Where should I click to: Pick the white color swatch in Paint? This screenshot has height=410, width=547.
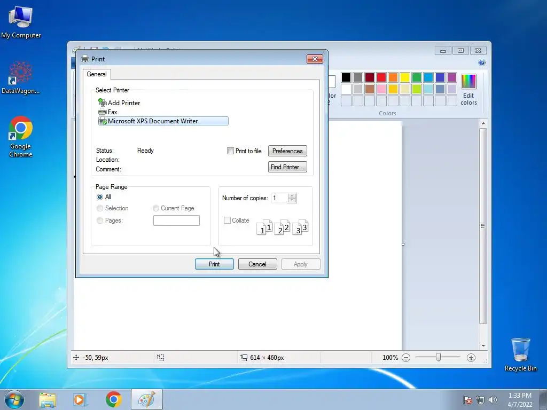[346, 89]
